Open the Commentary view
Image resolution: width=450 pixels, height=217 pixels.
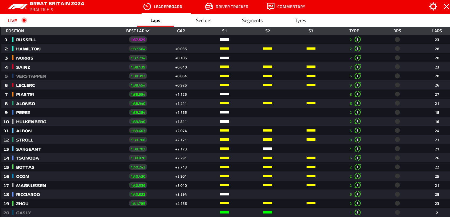(286, 7)
